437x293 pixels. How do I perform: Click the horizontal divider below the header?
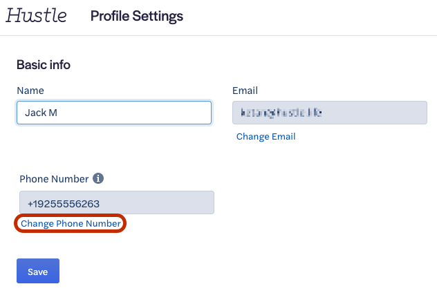click(218, 36)
